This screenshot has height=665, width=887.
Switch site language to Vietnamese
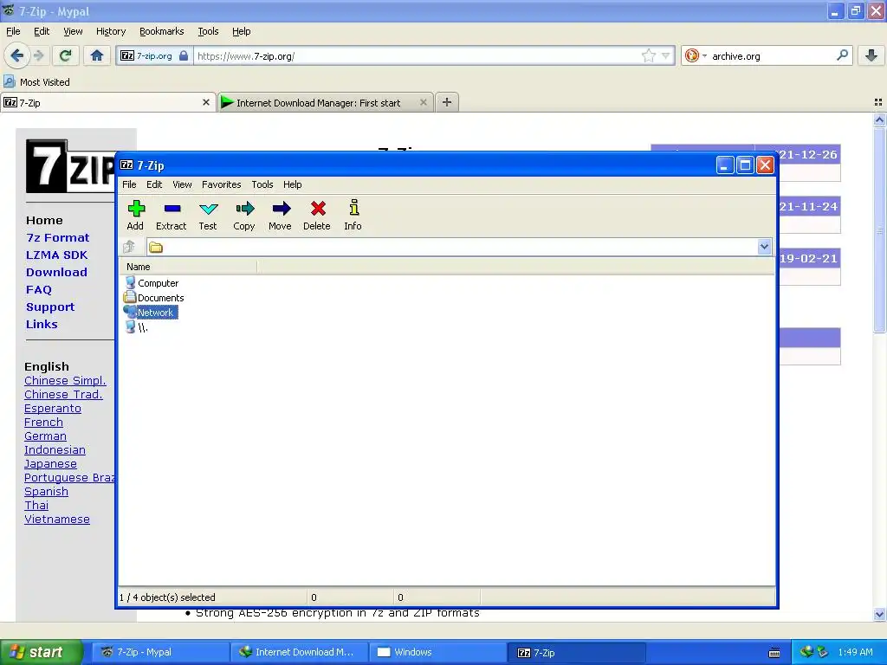click(56, 520)
